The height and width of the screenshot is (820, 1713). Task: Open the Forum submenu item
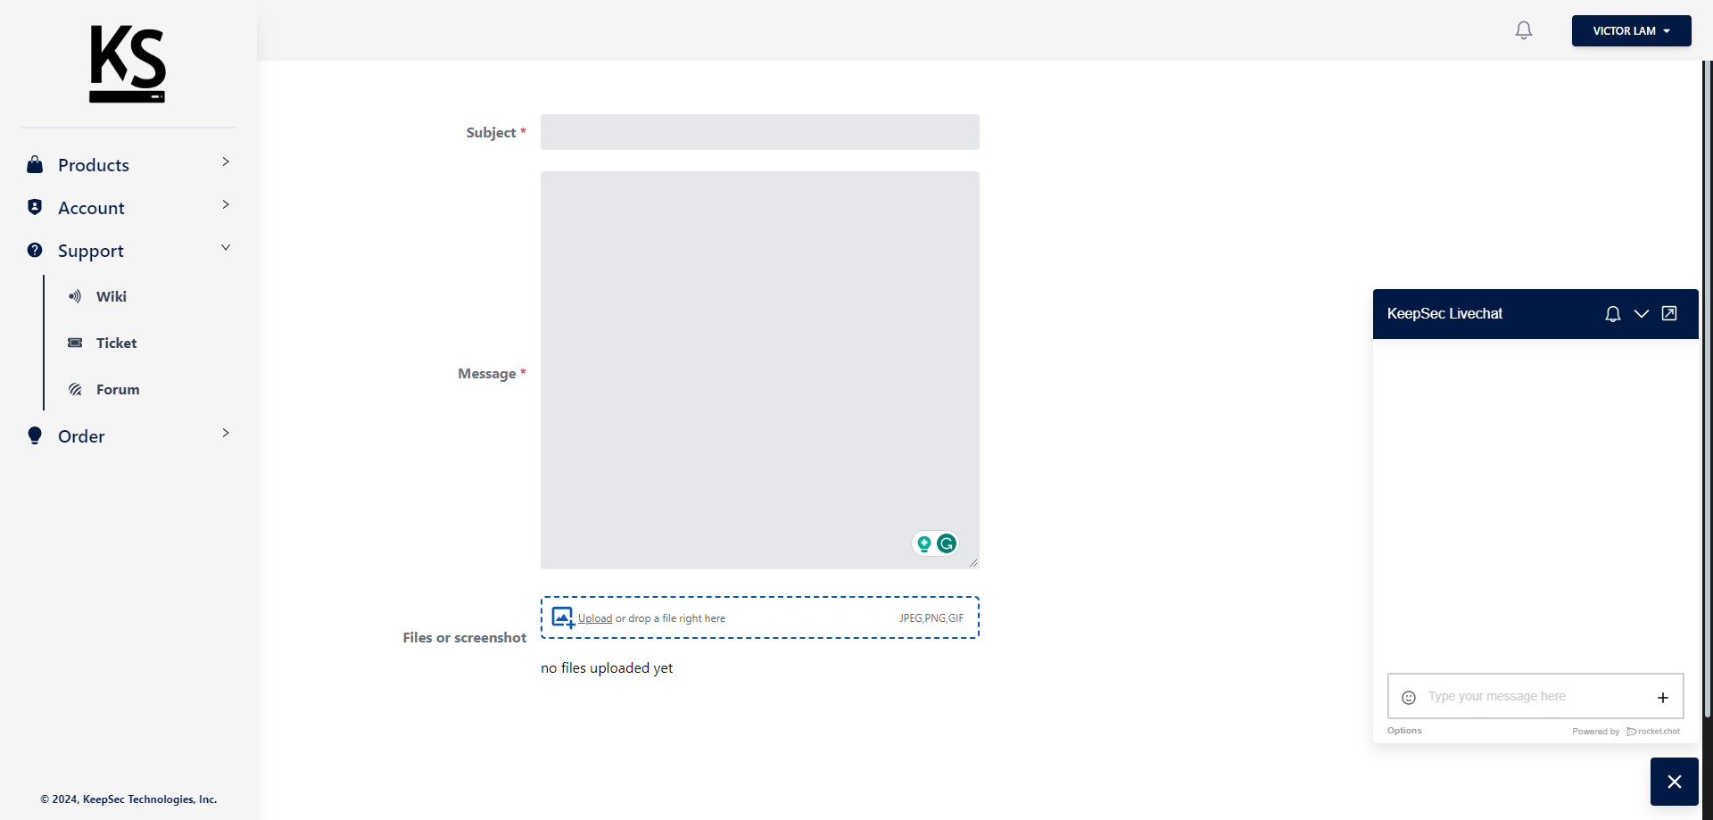pos(118,389)
